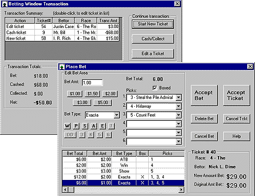Image resolution: width=255 pixels, height=196 pixels.
Task: Select the Edit ticket row for Justin Case
Action: click(x=62, y=26)
